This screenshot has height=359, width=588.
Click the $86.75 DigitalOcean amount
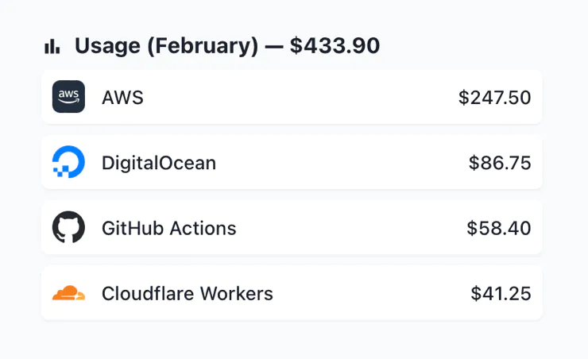click(500, 163)
